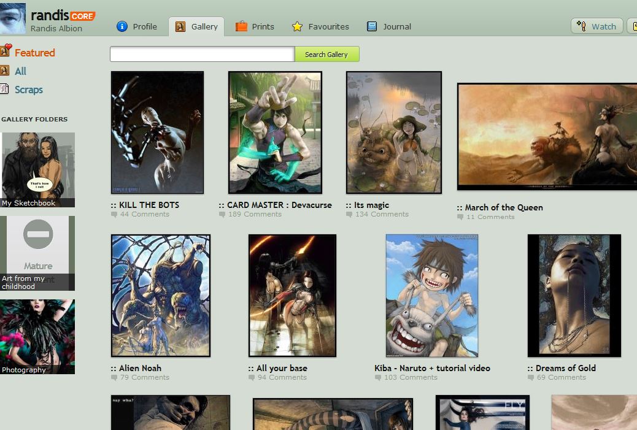Click comment bubble under Kiba - Naruto
This screenshot has height=430, width=637.
[x=378, y=378]
